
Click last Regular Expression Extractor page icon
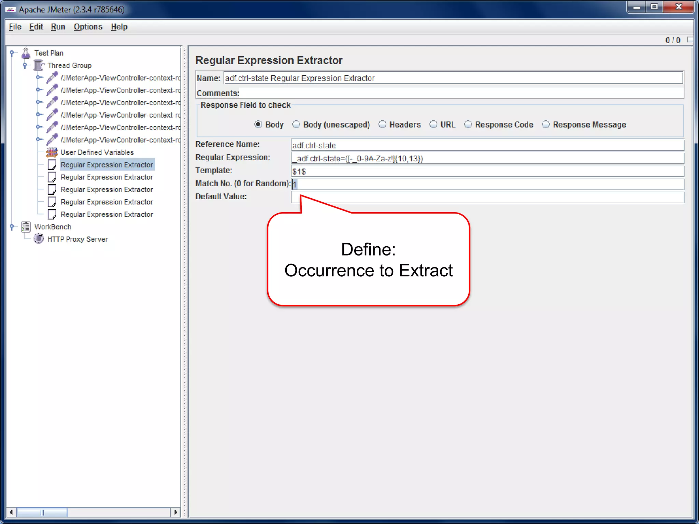(52, 214)
